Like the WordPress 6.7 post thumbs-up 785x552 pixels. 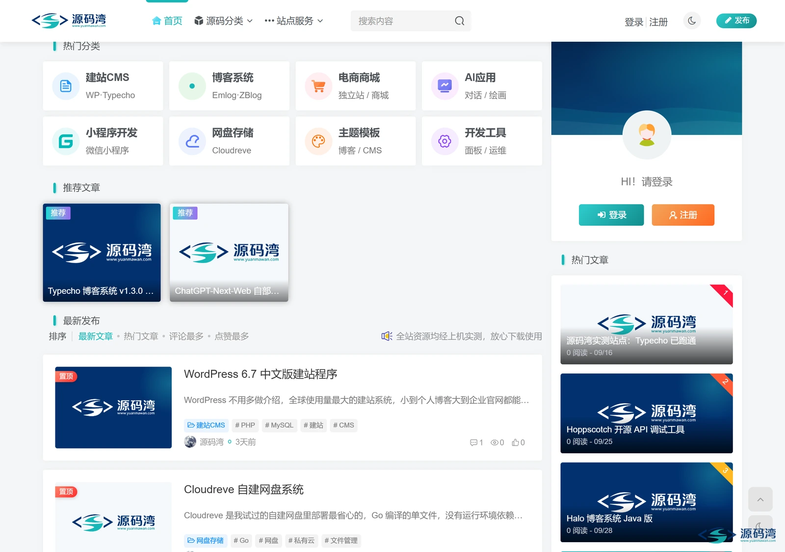click(x=518, y=443)
